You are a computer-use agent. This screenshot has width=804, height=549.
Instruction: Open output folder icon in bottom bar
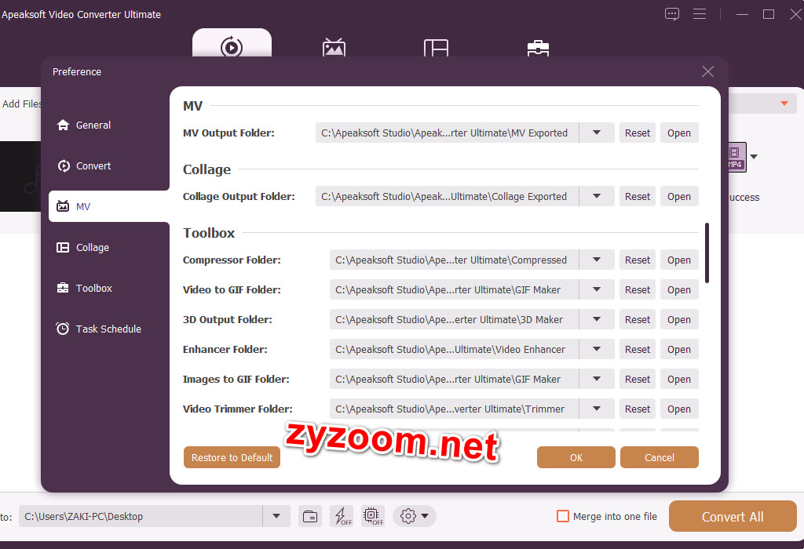[309, 516]
